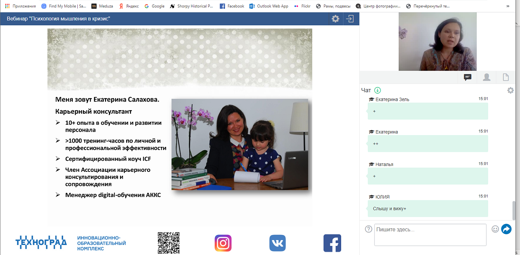Image resolution: width=520 pixels, height=255 pixels.
Task: Open the Facebook bookmark in bookmarks bar
Action: (232, 6)
